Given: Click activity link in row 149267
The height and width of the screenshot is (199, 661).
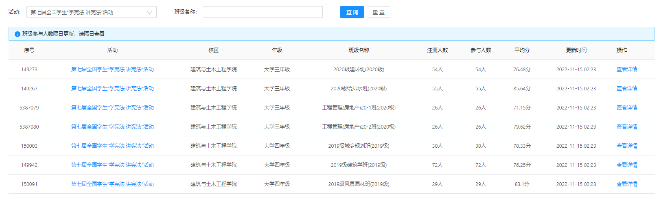Looking at the screenshot, I should tap(112, 88).
